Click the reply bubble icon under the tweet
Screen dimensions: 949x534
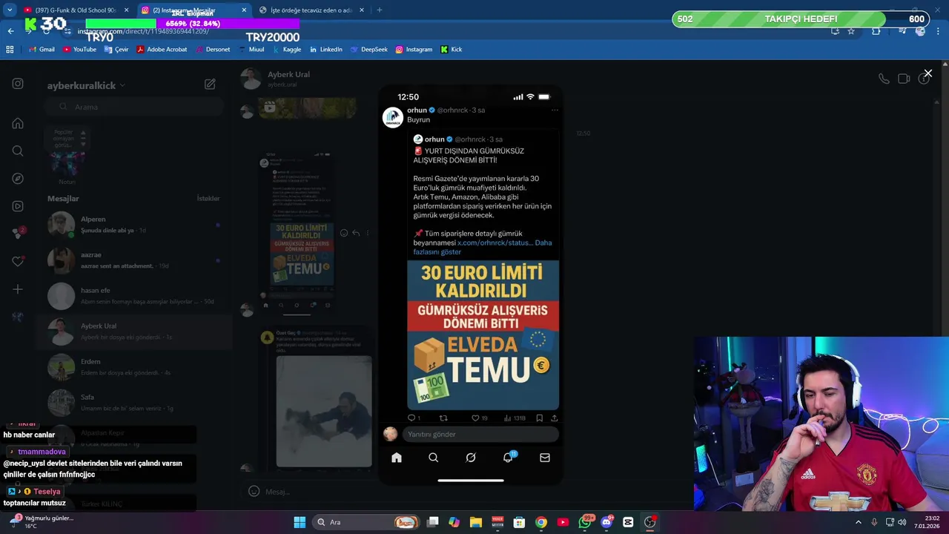pos(411,418)
